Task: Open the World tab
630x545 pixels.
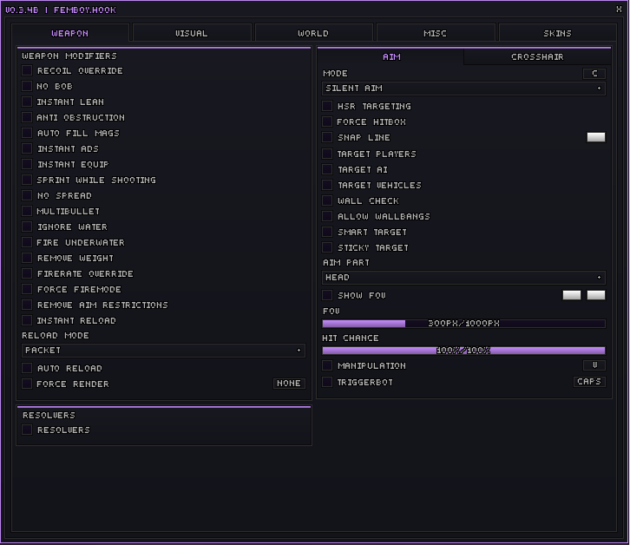Action: [313, 33]
